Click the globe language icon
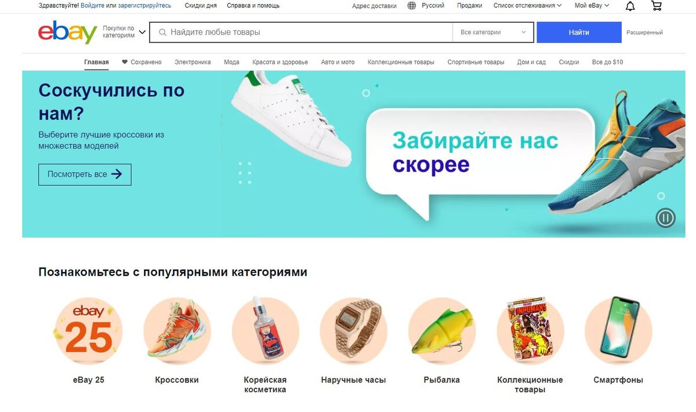Viewport: 696px width, 412px height. coord(412,6)
